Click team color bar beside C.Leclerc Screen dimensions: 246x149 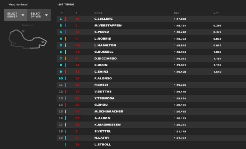click(65, 19)
